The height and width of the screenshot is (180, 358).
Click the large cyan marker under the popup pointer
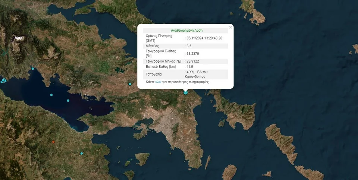coord(186,92)
